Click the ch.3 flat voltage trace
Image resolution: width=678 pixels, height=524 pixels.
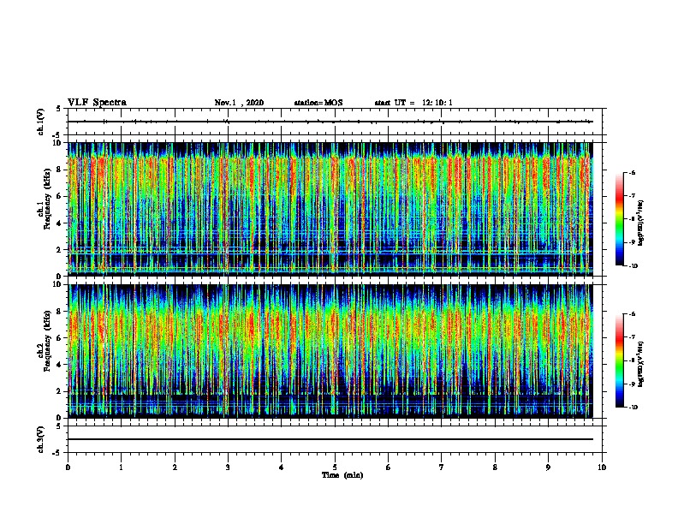330,439
